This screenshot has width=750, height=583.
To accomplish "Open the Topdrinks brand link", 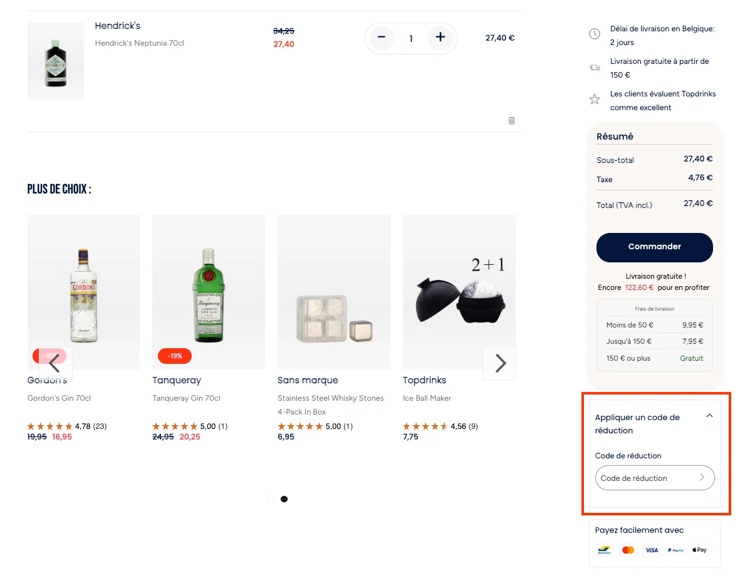I will [424, 380].
